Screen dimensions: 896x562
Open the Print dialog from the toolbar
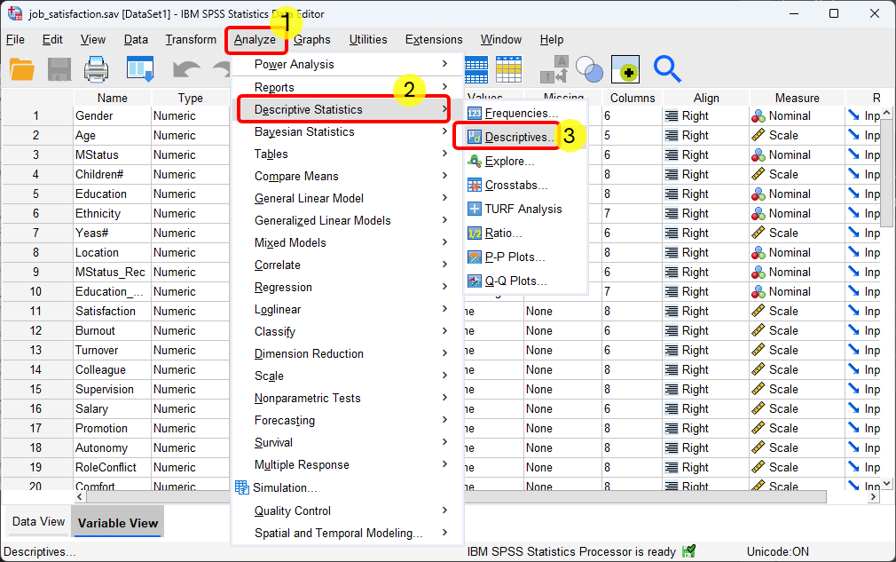point(98,69)
